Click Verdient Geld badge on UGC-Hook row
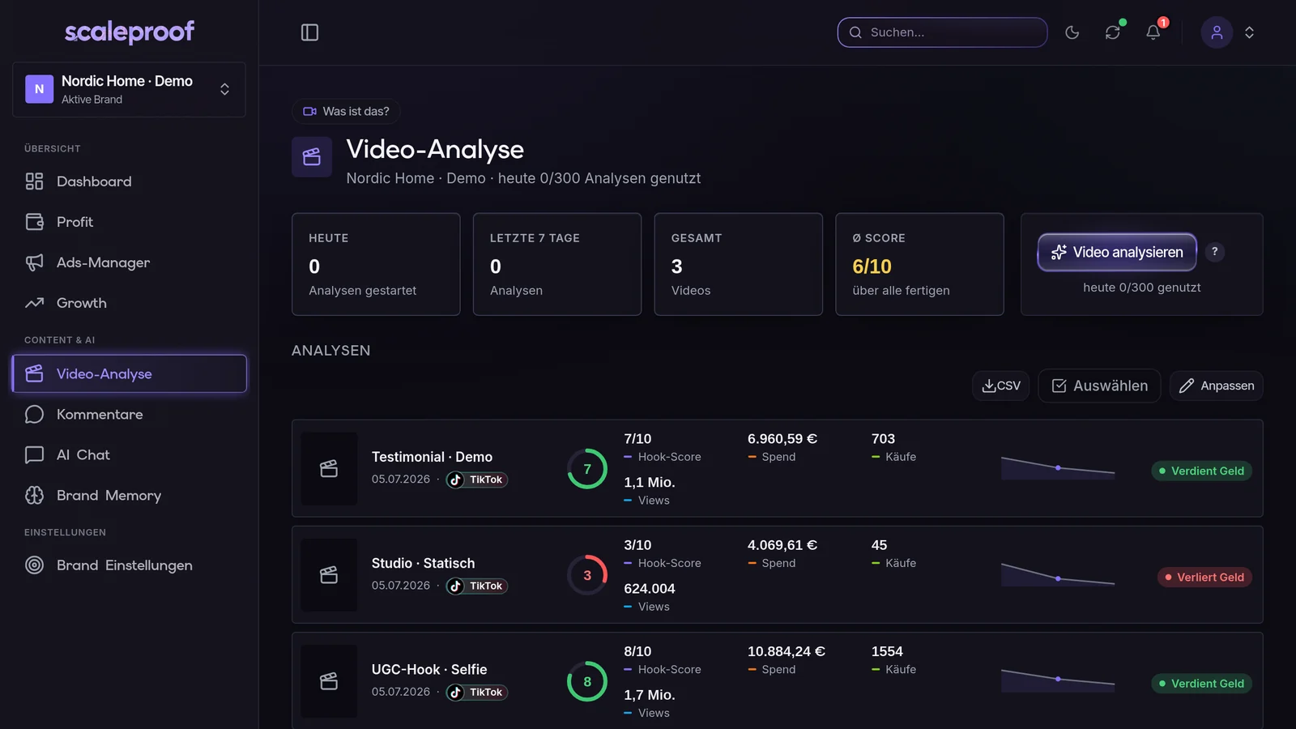Screen dimensions: 1296x729 (1201, 684)
